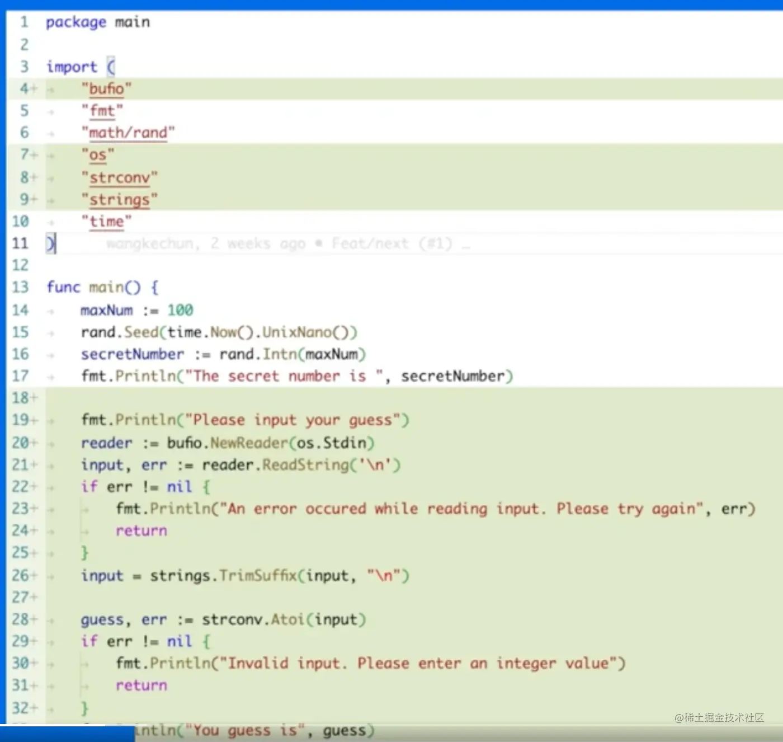The width and height of the screenshot is (783, 742).
Task: Click line number 2 in the gutter
Action: point(24,44)
